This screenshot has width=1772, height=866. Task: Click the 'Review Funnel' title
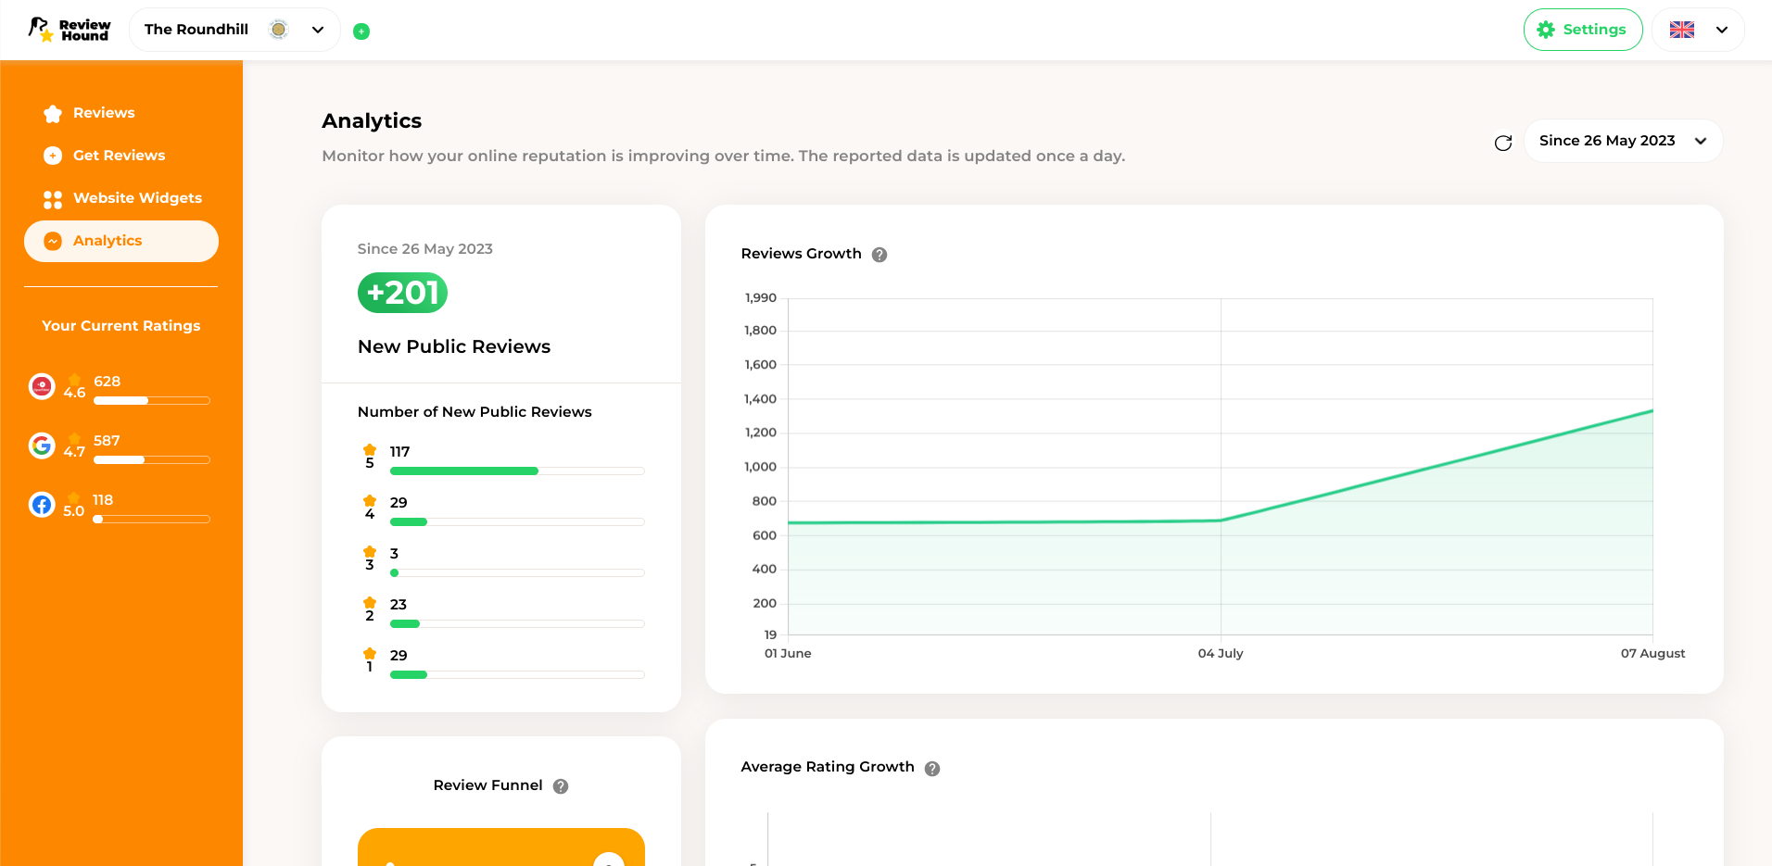[x=487, y=785]
